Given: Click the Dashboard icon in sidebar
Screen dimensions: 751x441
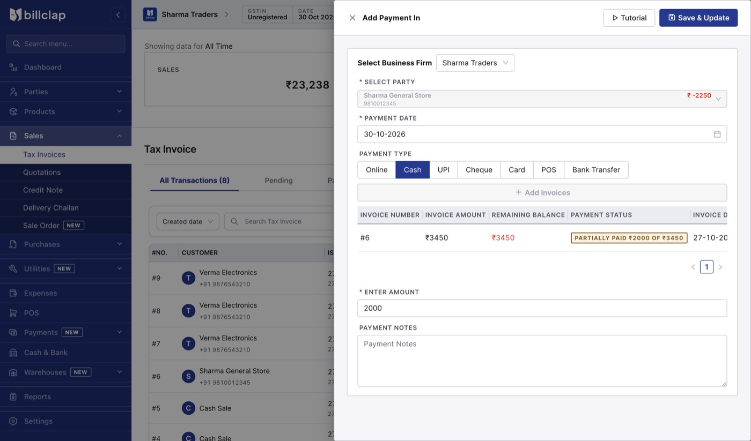Looking at the screenshot, I should click(x=13, y=67).
